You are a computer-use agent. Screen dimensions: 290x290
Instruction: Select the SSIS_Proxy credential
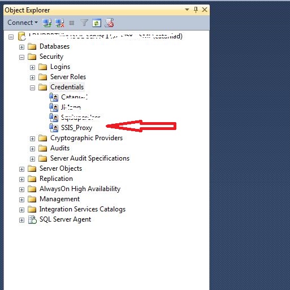[x=76, y=128]
